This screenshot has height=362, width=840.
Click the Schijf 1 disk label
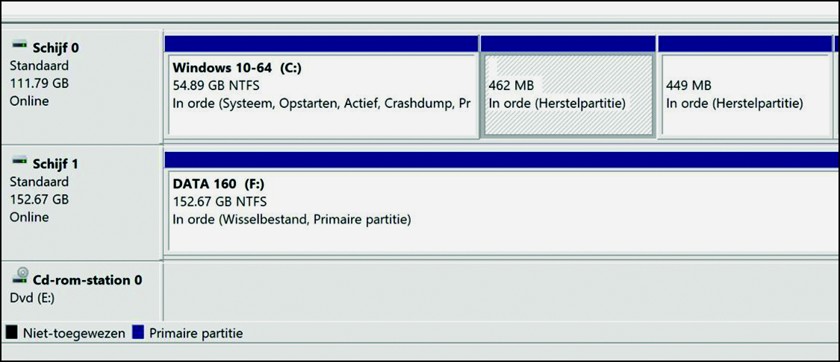(55, 164)
